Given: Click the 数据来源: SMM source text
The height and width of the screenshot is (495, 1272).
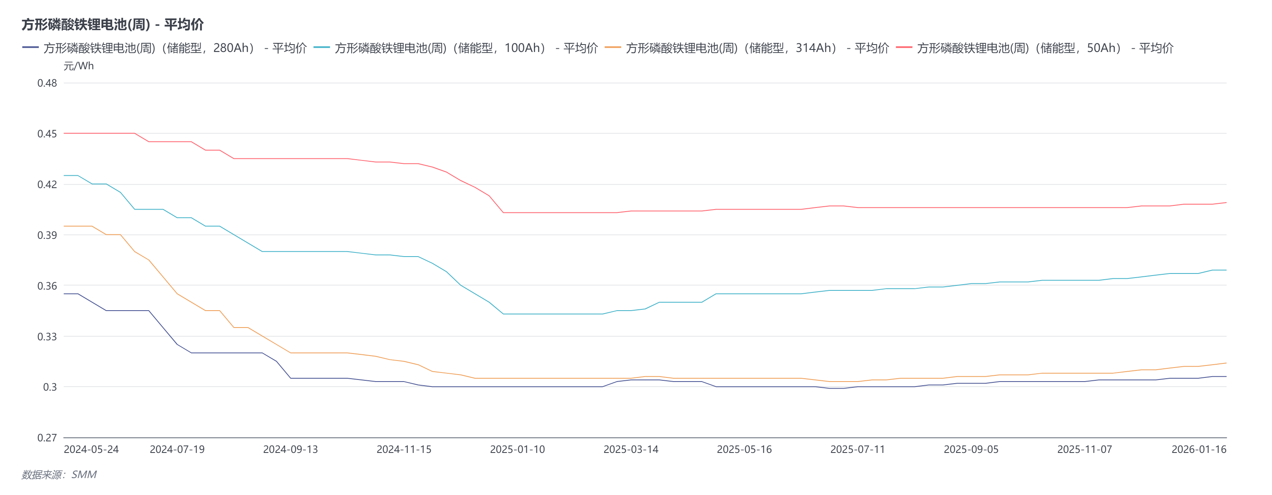Looking at the screenshot, I should [59, 474].
